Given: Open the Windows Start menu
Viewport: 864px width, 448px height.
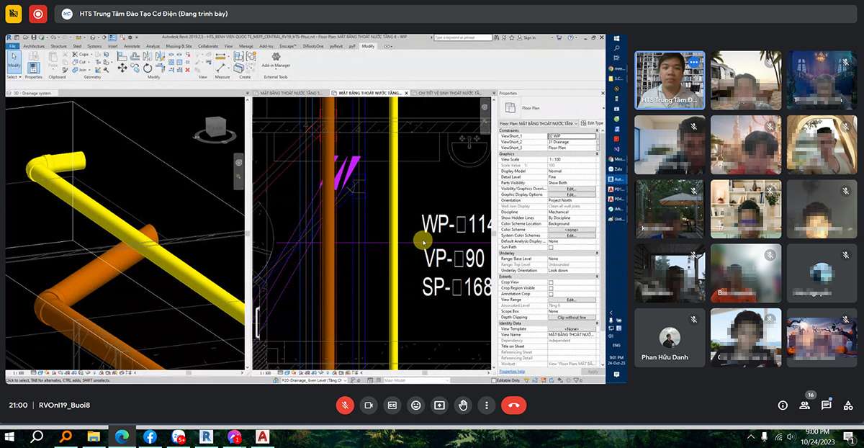Looking at the screenshot, I should pyautogui.click(x=10, y=436).
